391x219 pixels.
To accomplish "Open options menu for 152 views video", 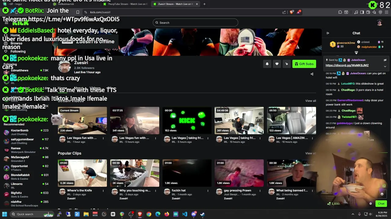I will coord(208,138).
